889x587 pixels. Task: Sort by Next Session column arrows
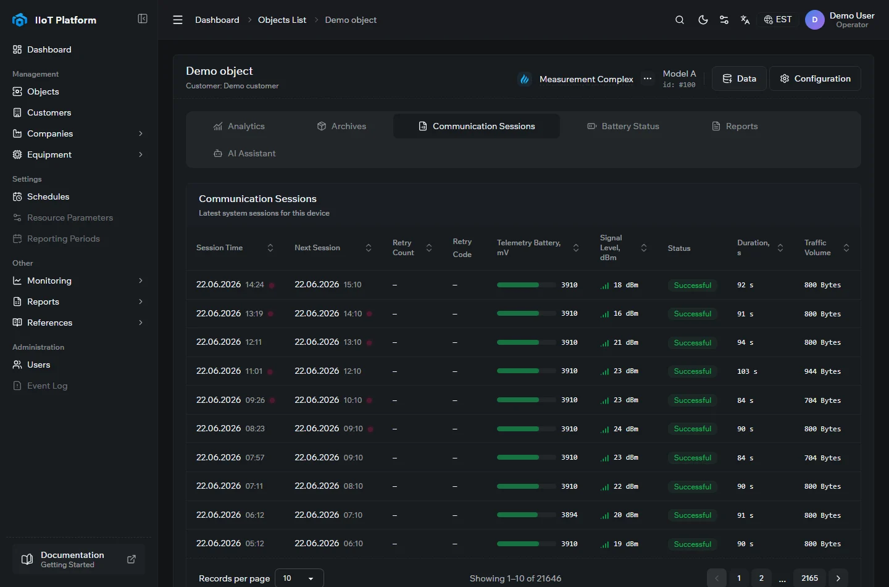(369, 248)
